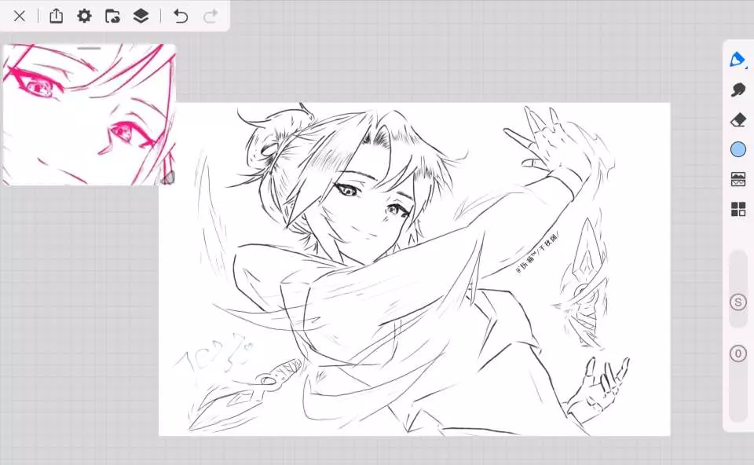The image size is (754, 465).
Task: Click the main sketch canvas
Action: pyautogui.click(x=415, y=269)
